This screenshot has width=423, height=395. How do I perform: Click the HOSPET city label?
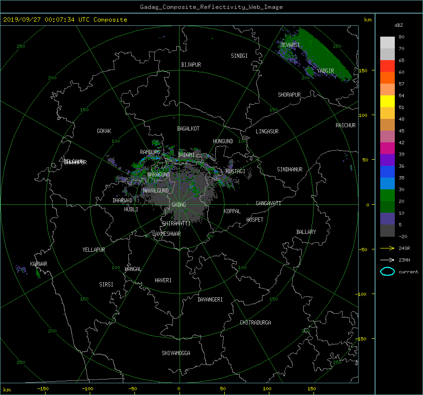[255, 220]
